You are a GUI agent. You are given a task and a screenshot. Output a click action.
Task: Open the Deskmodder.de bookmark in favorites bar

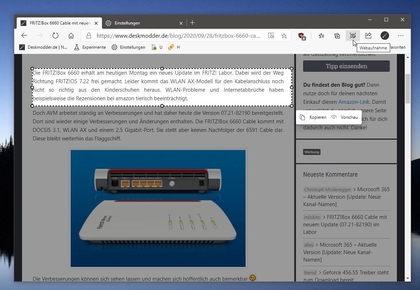pos(43,47)
